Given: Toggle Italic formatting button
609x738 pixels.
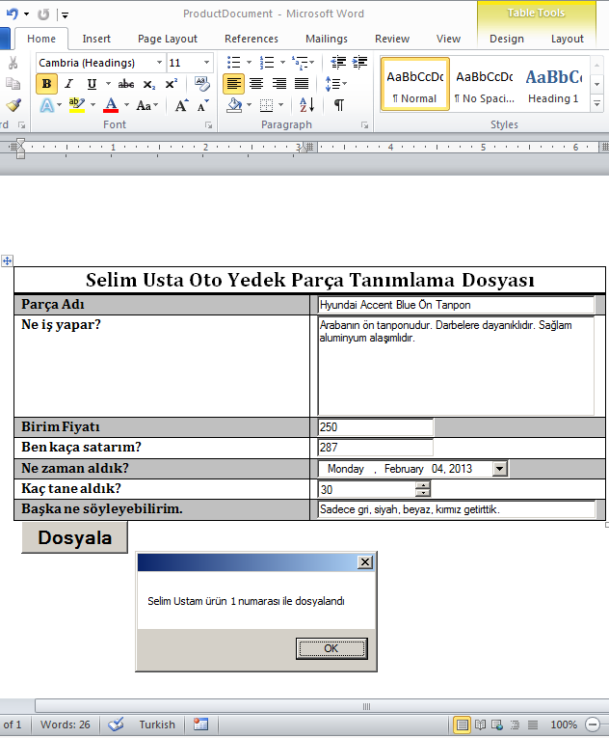Looking at the screenshot, I should 68,84.
